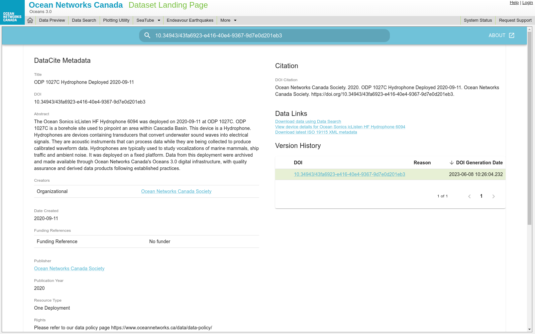Open Request Support

tap(515, 20)
